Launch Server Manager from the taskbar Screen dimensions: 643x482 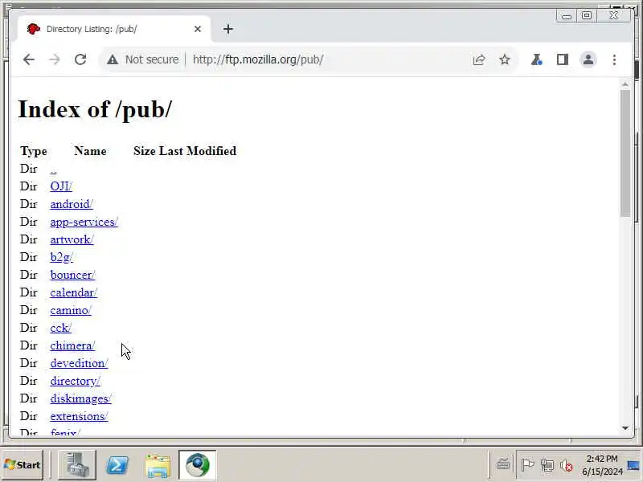[76, 465]
